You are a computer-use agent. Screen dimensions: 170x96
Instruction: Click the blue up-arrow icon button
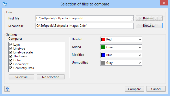click(7, 89)
